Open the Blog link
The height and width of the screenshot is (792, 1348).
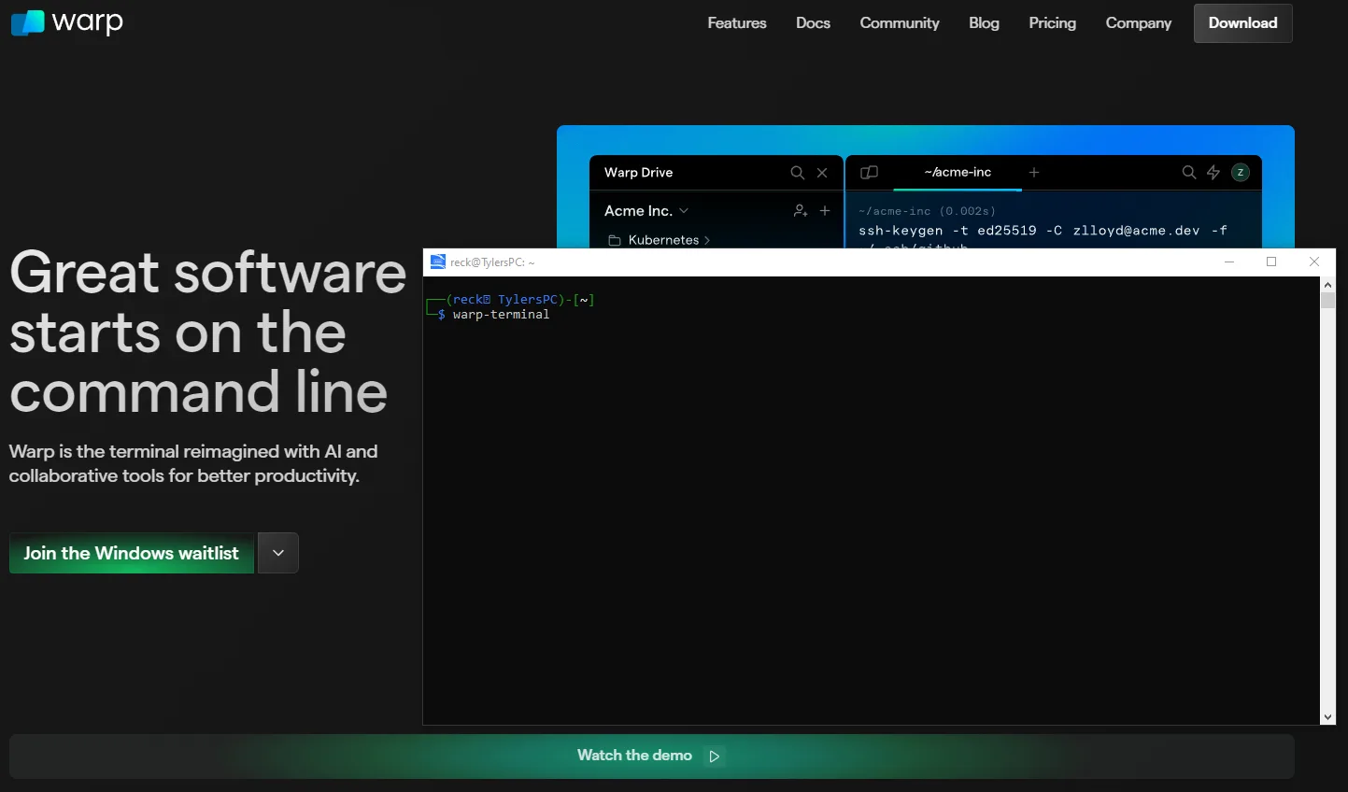(x=984, y=23)
